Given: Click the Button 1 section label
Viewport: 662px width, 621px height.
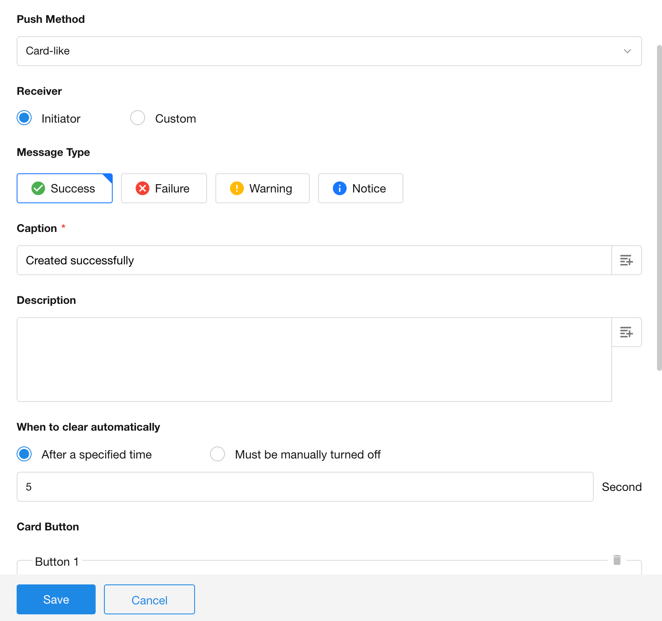Looking at the screenshot, I should coord(57,562).
